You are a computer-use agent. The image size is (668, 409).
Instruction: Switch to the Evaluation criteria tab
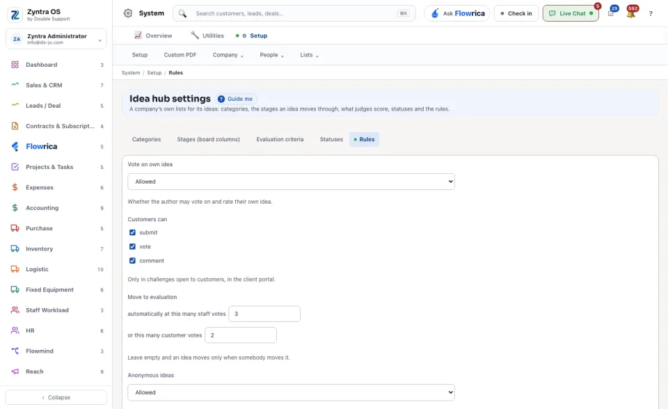coord(280,139)
